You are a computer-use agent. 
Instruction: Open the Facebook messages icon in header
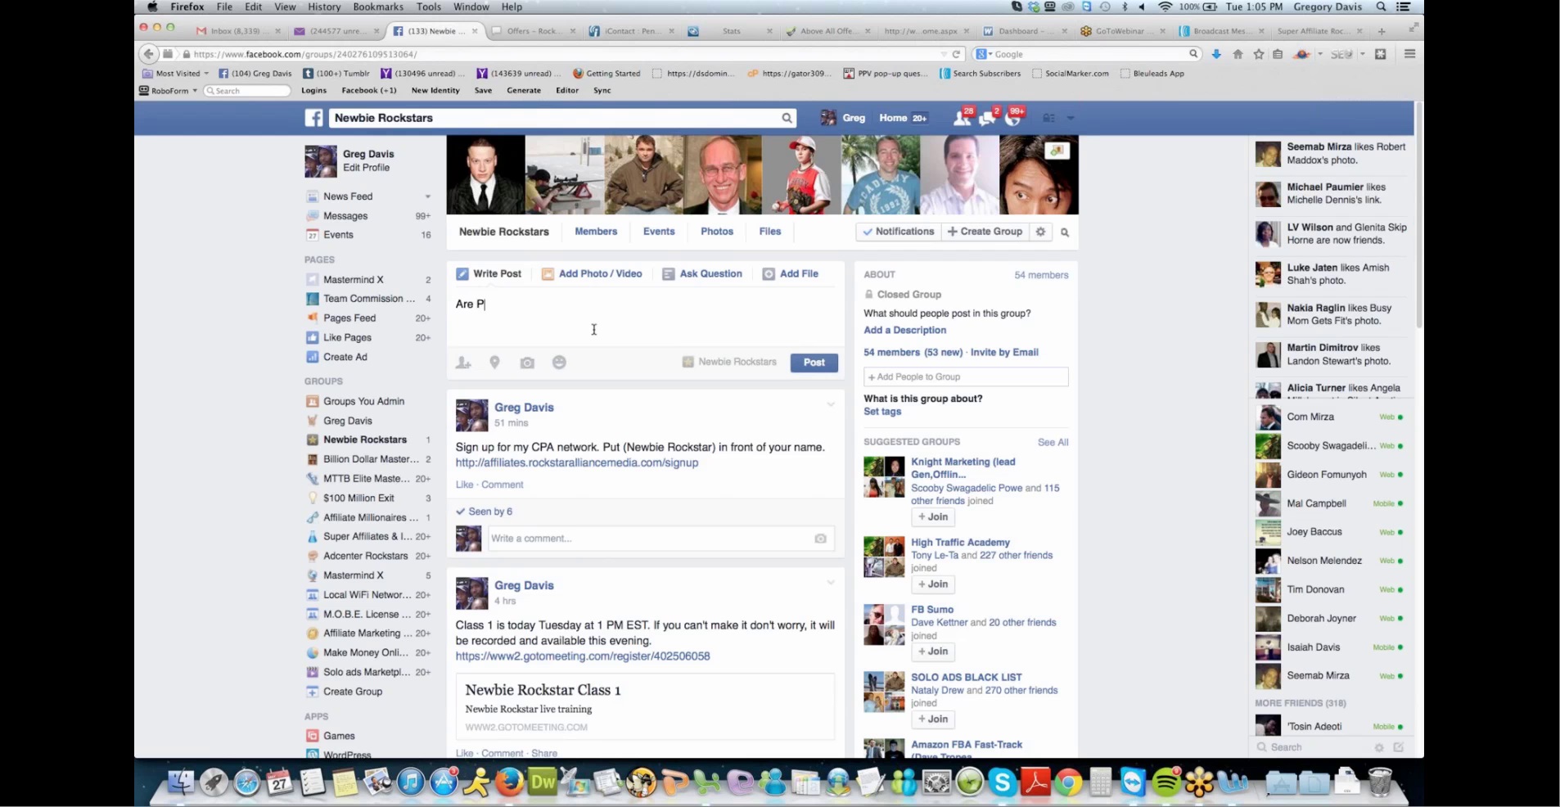tap(987, 119)
